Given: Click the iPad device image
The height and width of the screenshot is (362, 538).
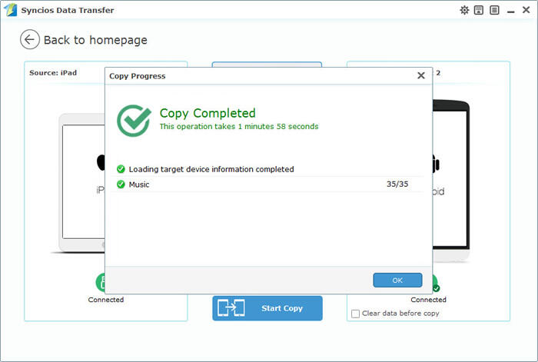Looking at the screenshot, I should [77, 184].
